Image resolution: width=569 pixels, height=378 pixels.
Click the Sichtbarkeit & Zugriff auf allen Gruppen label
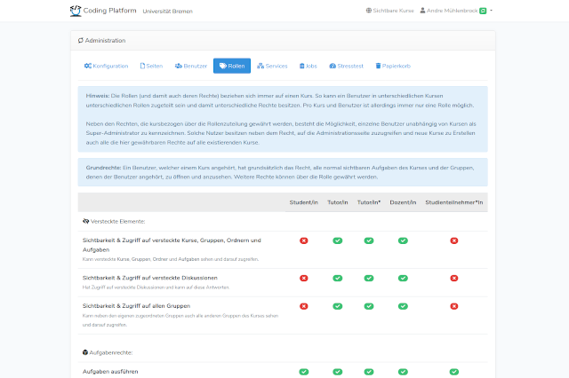coord(136,306)
